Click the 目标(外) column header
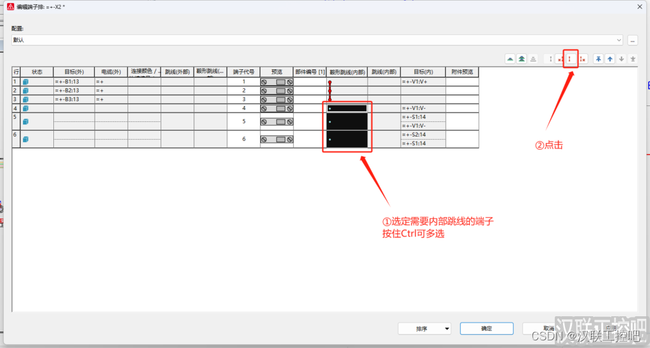The width and height of the screenshot is (650, 348). 74,72
